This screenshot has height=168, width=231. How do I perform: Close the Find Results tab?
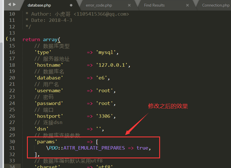(187, 5)
